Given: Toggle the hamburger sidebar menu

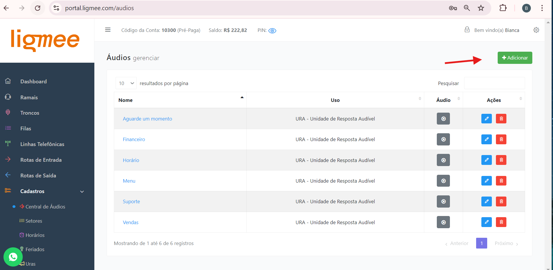Looking at the screenshot, I should [108, 30].
